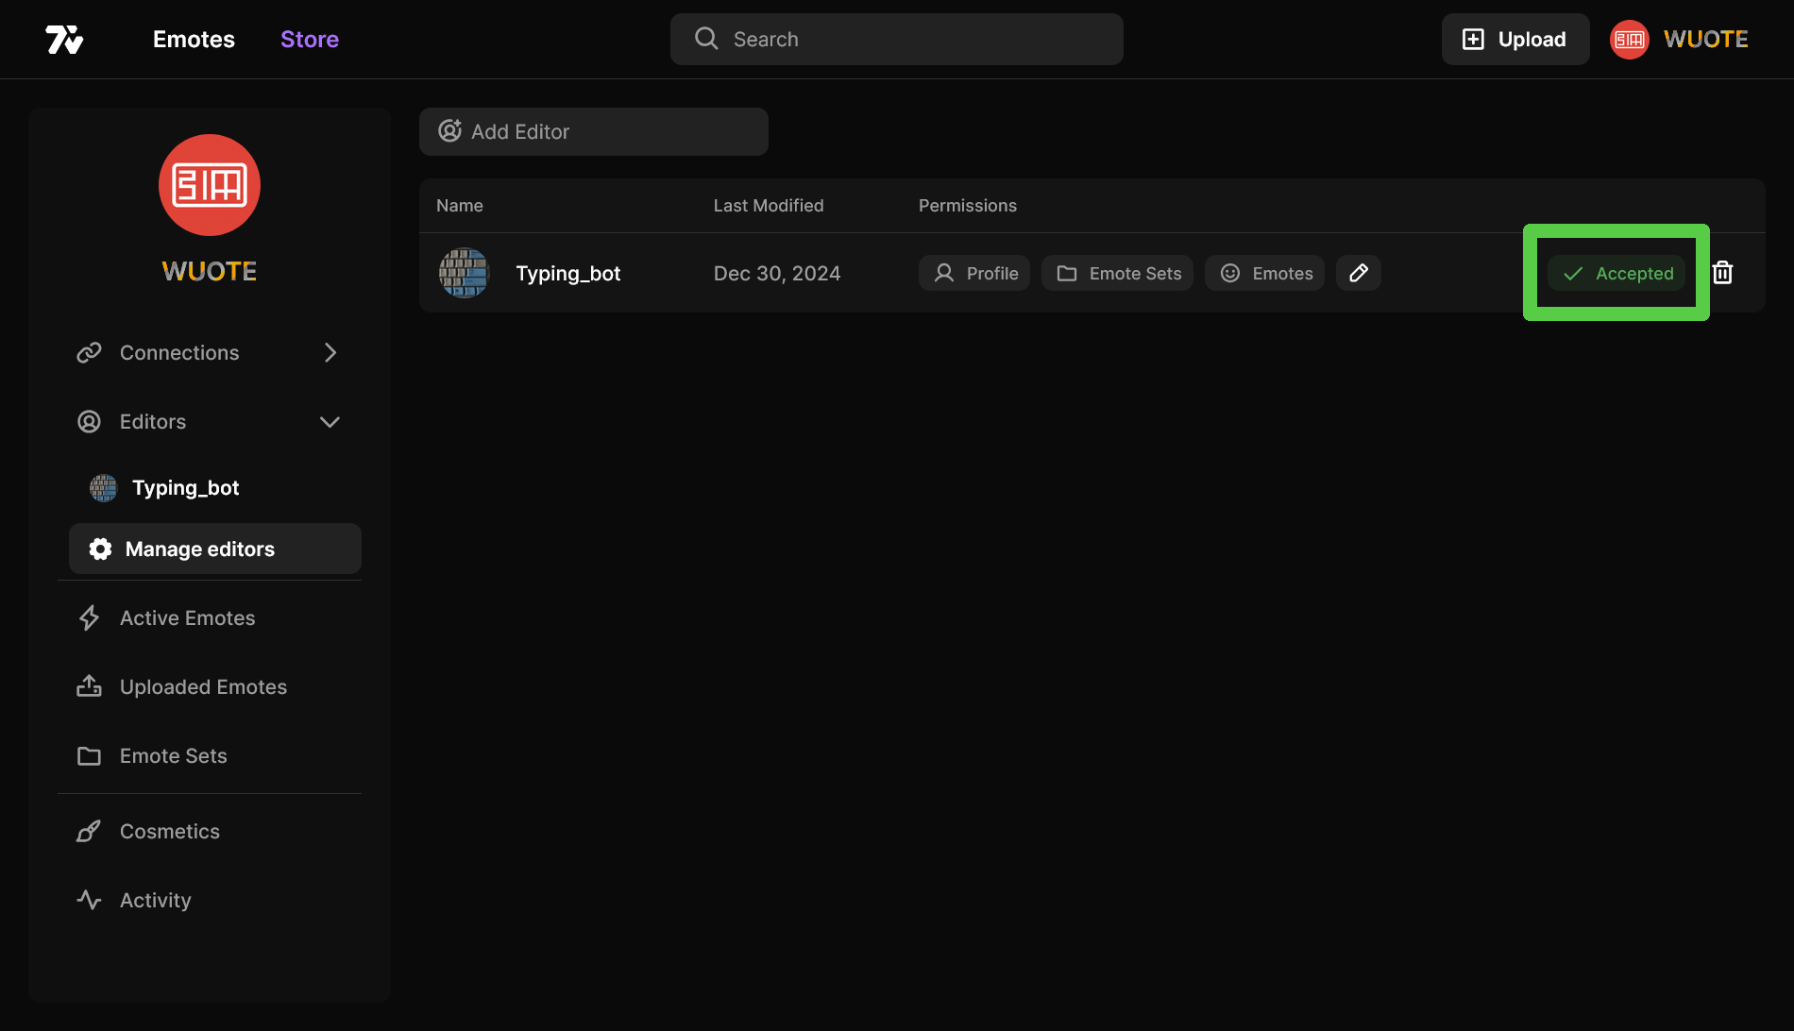Go to the Store tab
Image resolution: width=1794 pixels, height=1031 pixels.
coord(309,40)
